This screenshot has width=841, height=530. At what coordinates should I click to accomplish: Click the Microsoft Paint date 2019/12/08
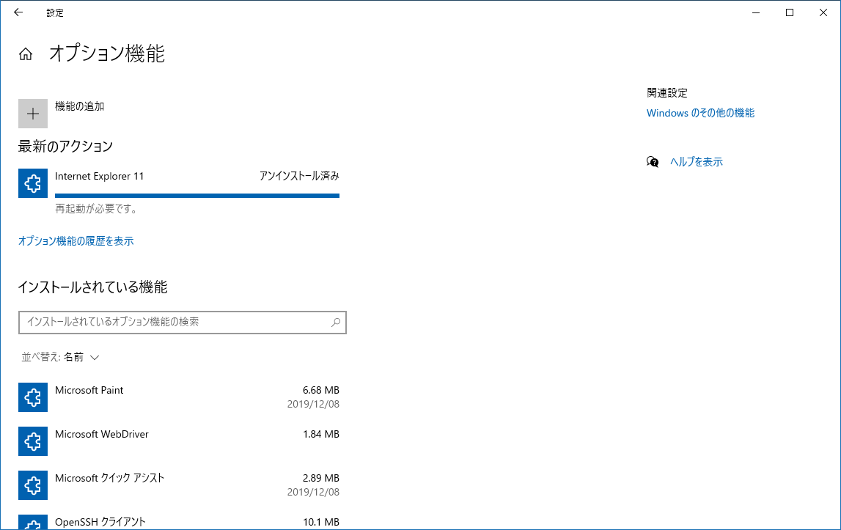[x=313, y=404]
